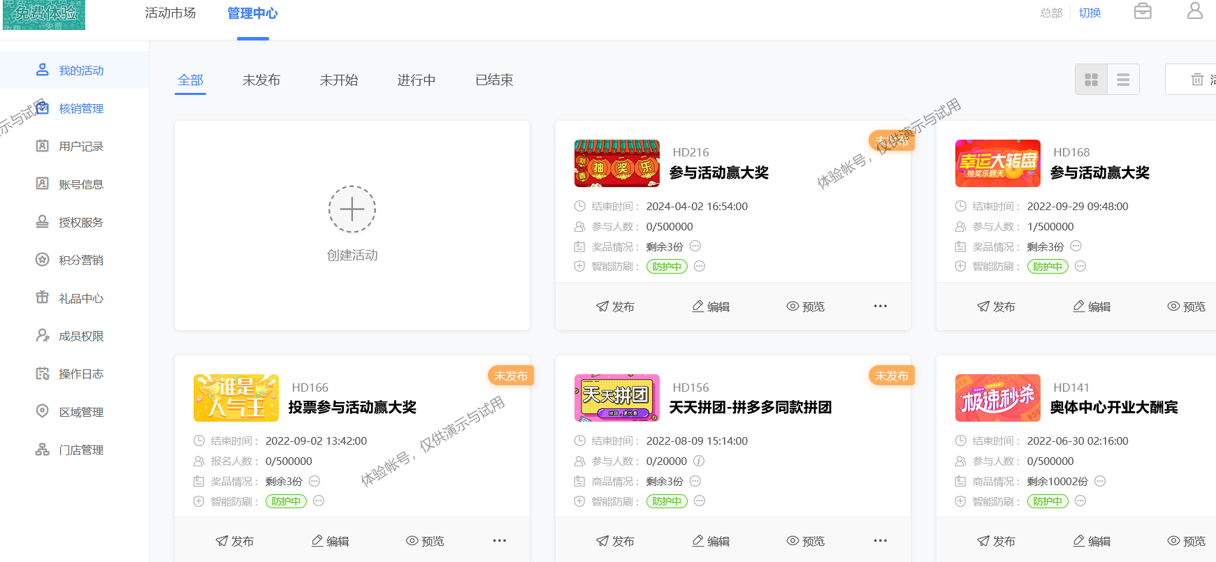Open HD168 幸运大转盘 thumbnail
Viewport: 1216px width, 562px height.
[x=998, y=163]
